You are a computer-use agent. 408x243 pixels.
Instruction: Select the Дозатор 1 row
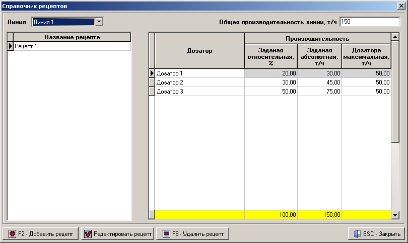pyautogui.click(x=199, y=73)
